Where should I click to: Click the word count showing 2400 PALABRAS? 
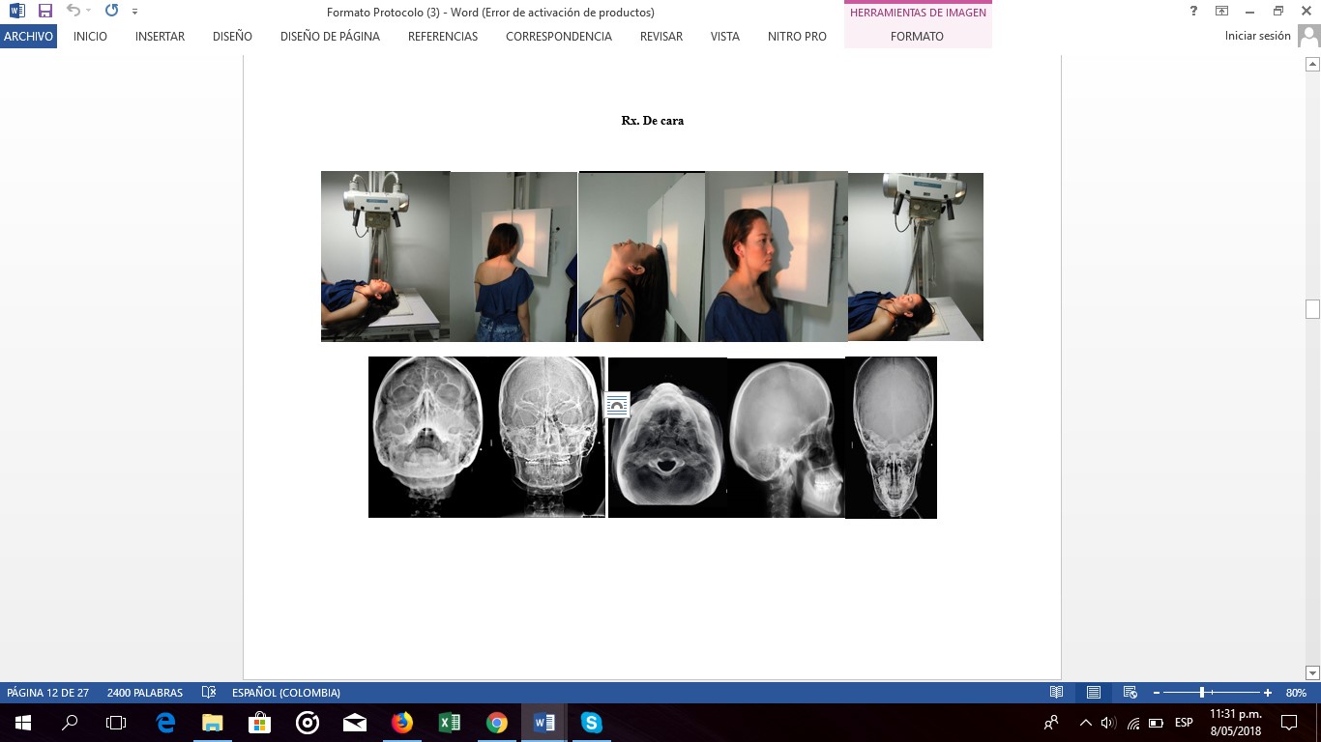click(x=147, y=692)
